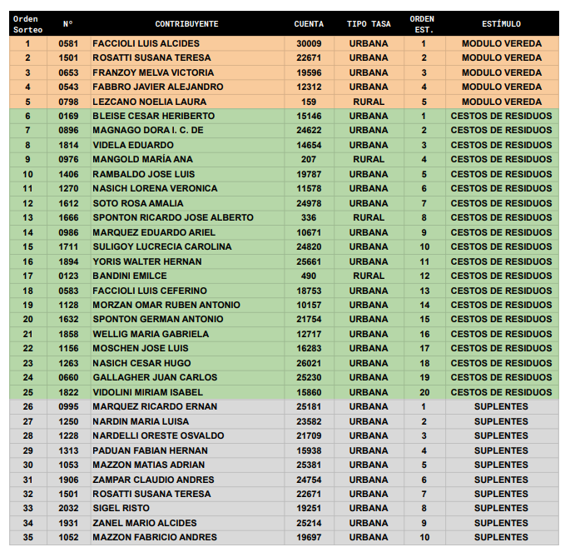Click on MARQUEZ RICARDO ERNAN
Screen dimensions: 570x557
click(154, 407)
